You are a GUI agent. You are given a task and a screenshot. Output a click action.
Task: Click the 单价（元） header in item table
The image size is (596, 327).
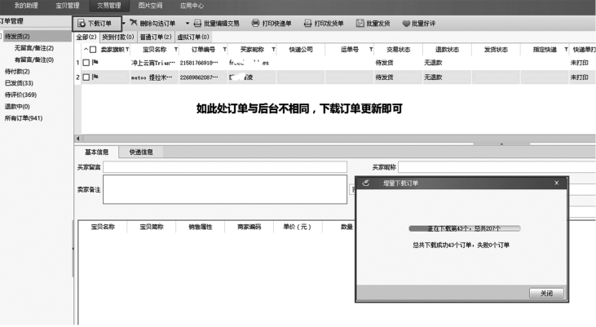pos(298,227)
